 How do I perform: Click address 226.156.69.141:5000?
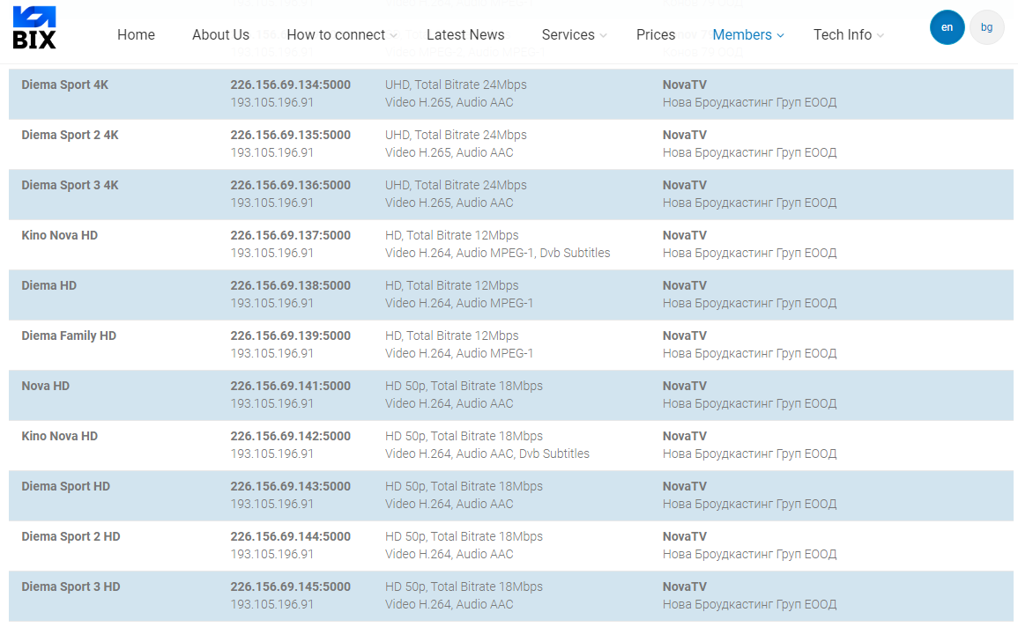[x=290, y=386]
